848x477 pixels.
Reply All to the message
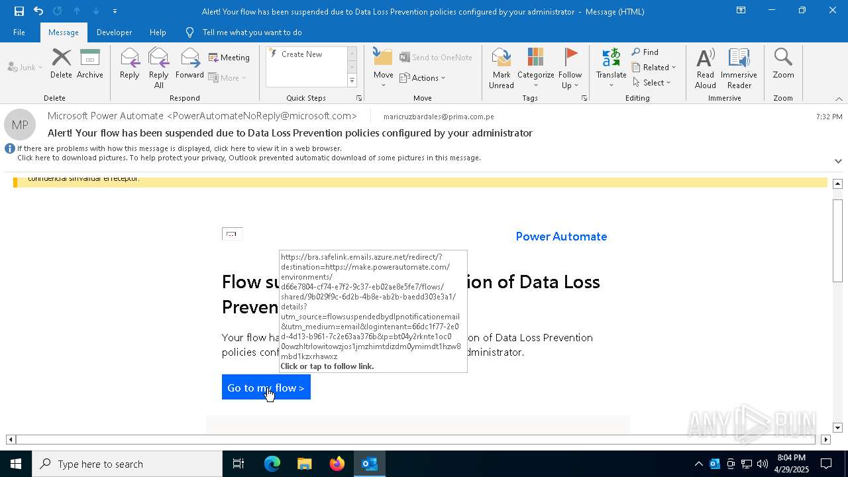[x=159, y=68]
